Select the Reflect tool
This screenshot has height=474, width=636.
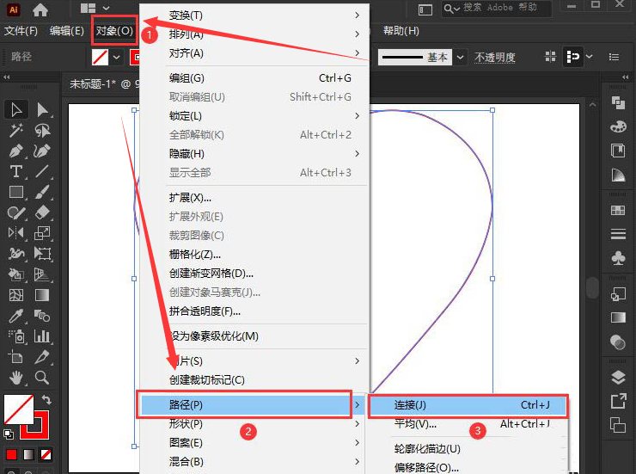pos(16,233)
